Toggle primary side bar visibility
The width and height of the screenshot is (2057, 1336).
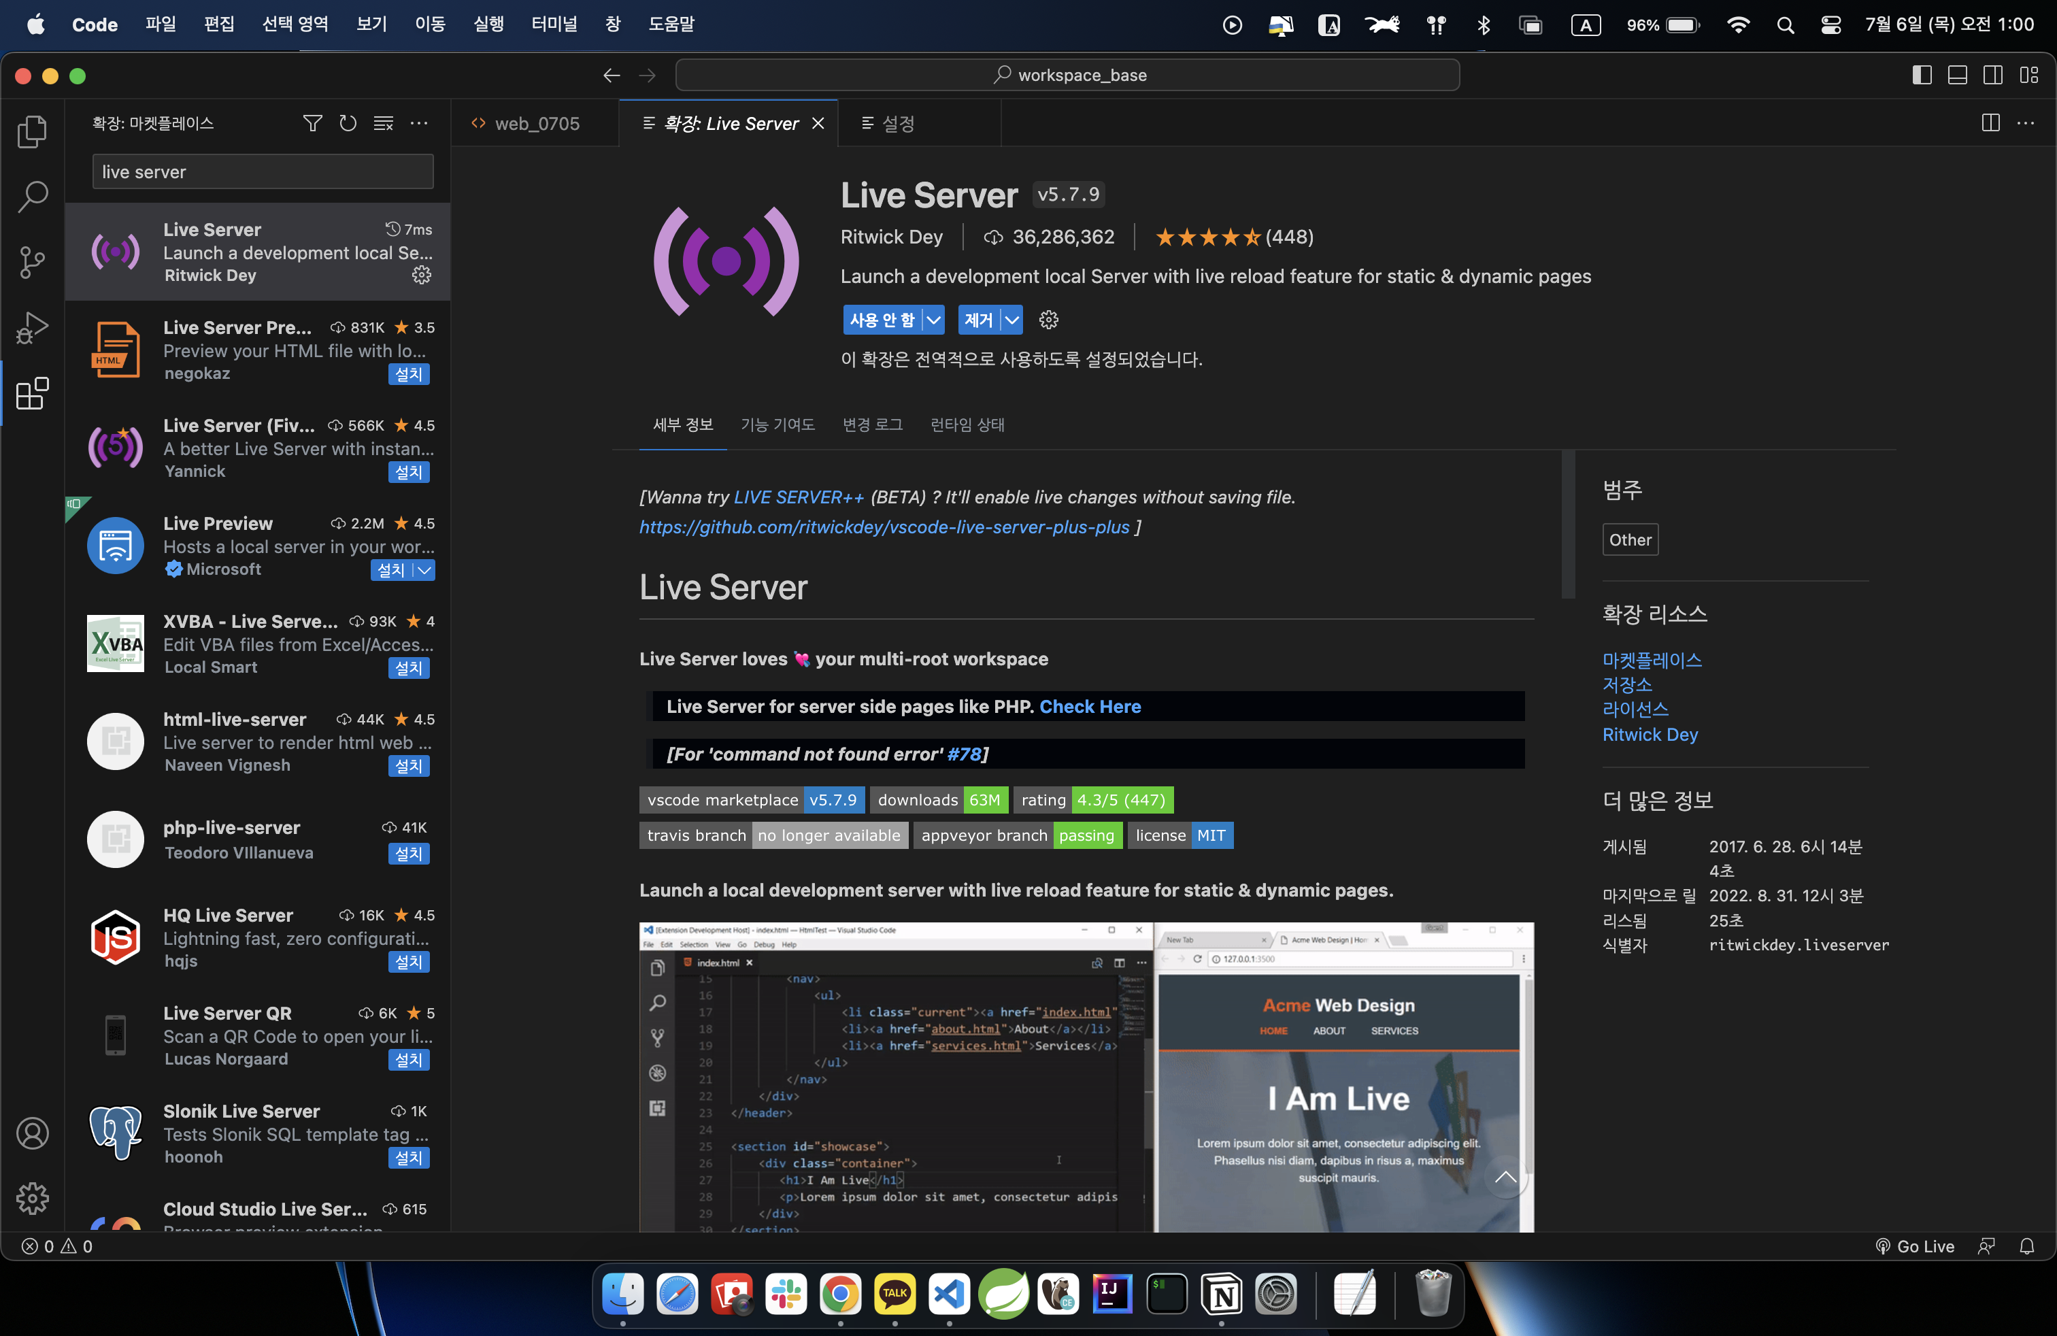point(1922,76)
